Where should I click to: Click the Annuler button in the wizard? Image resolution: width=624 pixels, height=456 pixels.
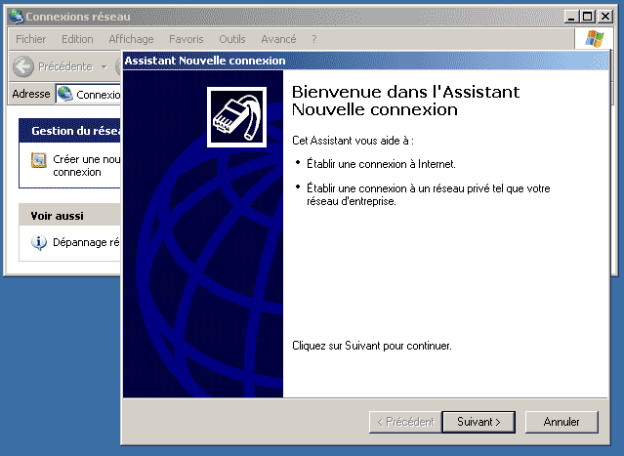562,422
